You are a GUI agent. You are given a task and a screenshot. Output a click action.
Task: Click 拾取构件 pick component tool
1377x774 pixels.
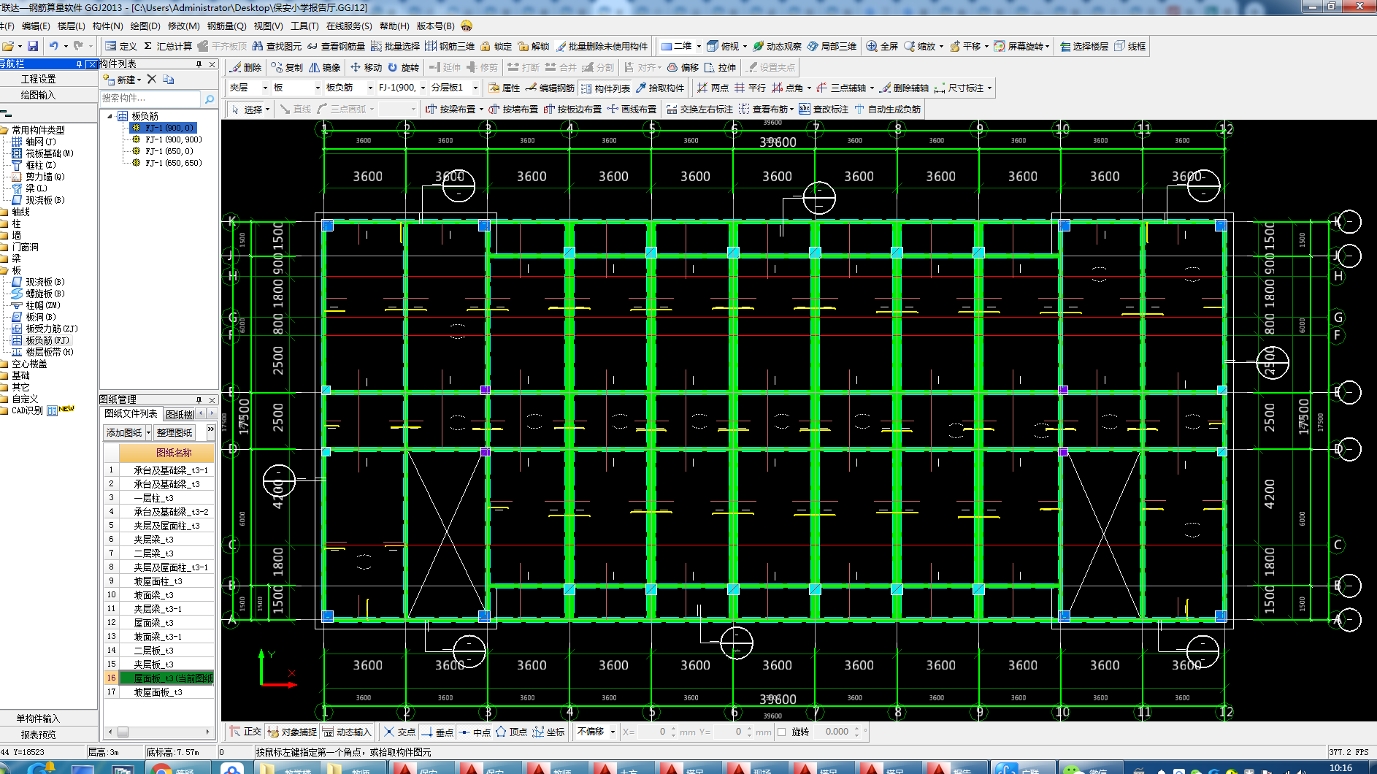(x=659, y=88)
